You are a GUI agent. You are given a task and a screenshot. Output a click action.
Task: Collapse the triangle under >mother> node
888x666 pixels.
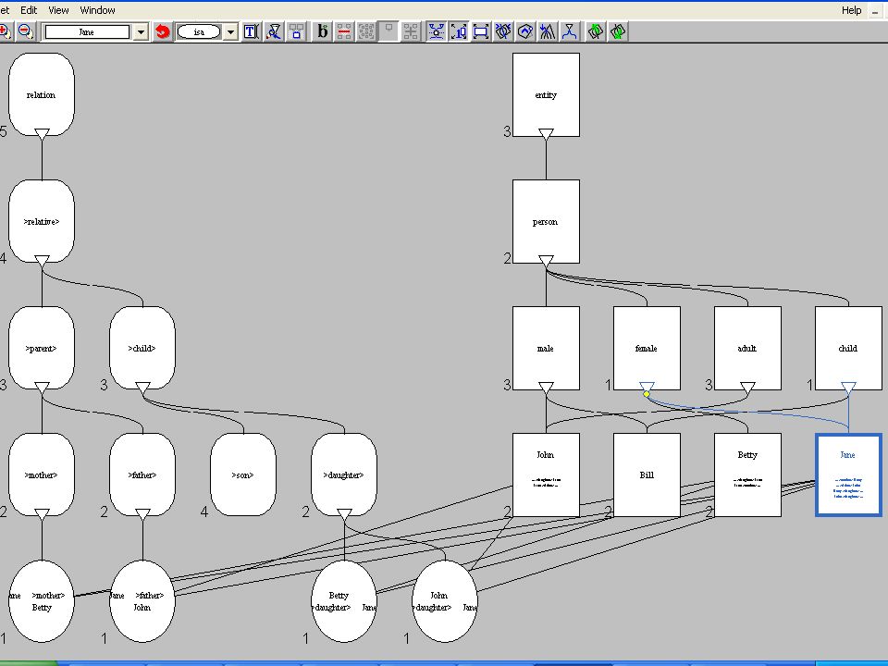coord(42,514)
